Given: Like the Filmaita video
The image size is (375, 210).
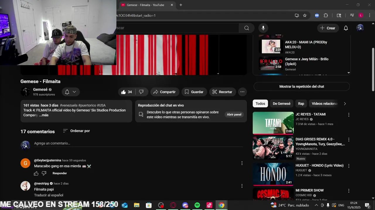Looking at the screenshot, I should 127,92.
